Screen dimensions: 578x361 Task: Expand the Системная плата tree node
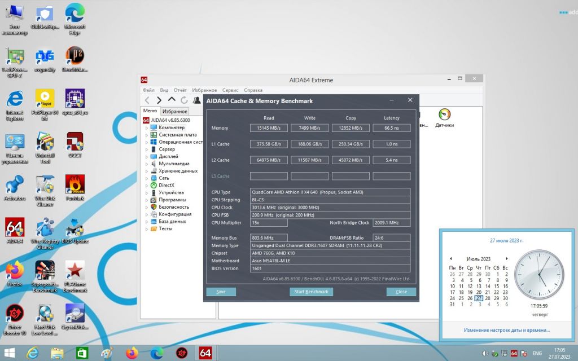tap(146, 135)
